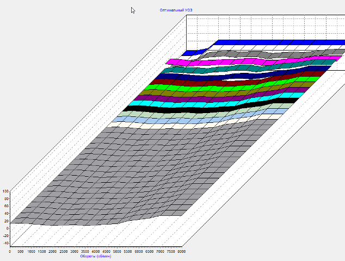The height and width of the screenshot is (261, 345).
Task: Click the 4000 tick on the RPM axis
Action: tap(96, 252)
